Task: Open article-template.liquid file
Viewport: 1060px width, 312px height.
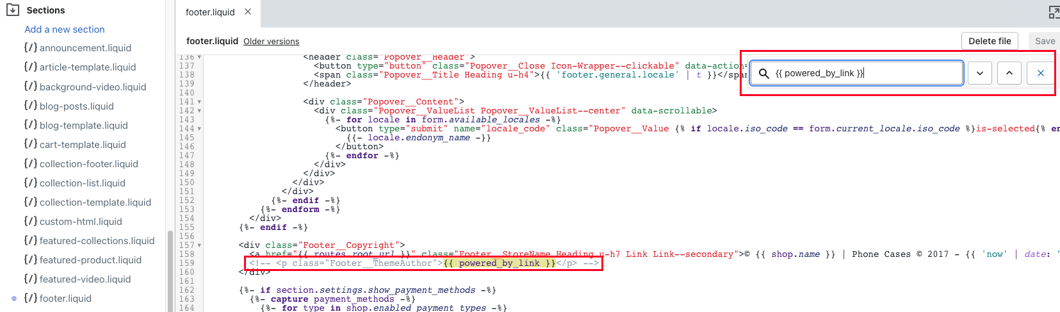Action: pos(88,67)
